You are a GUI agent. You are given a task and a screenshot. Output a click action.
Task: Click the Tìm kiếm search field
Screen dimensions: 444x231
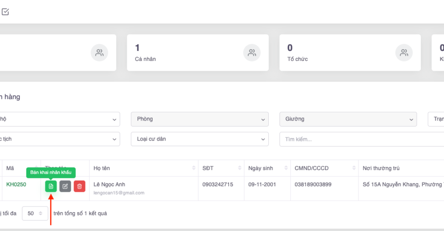coord(361,139)
